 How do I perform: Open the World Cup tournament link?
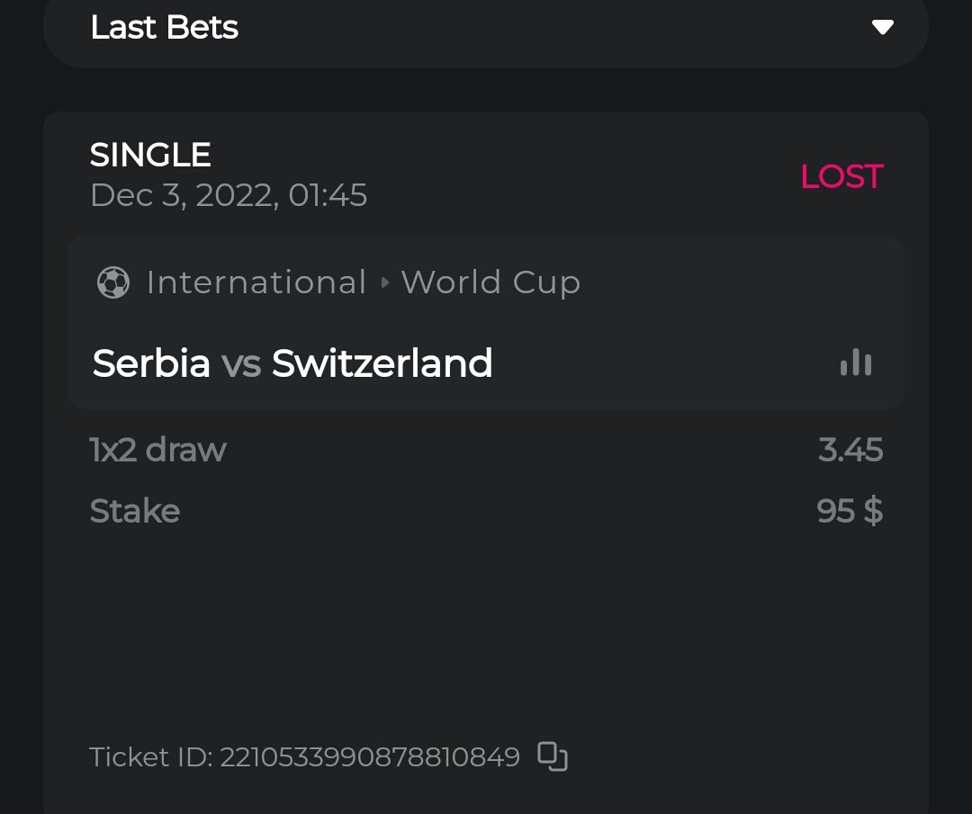coord(490,282)
